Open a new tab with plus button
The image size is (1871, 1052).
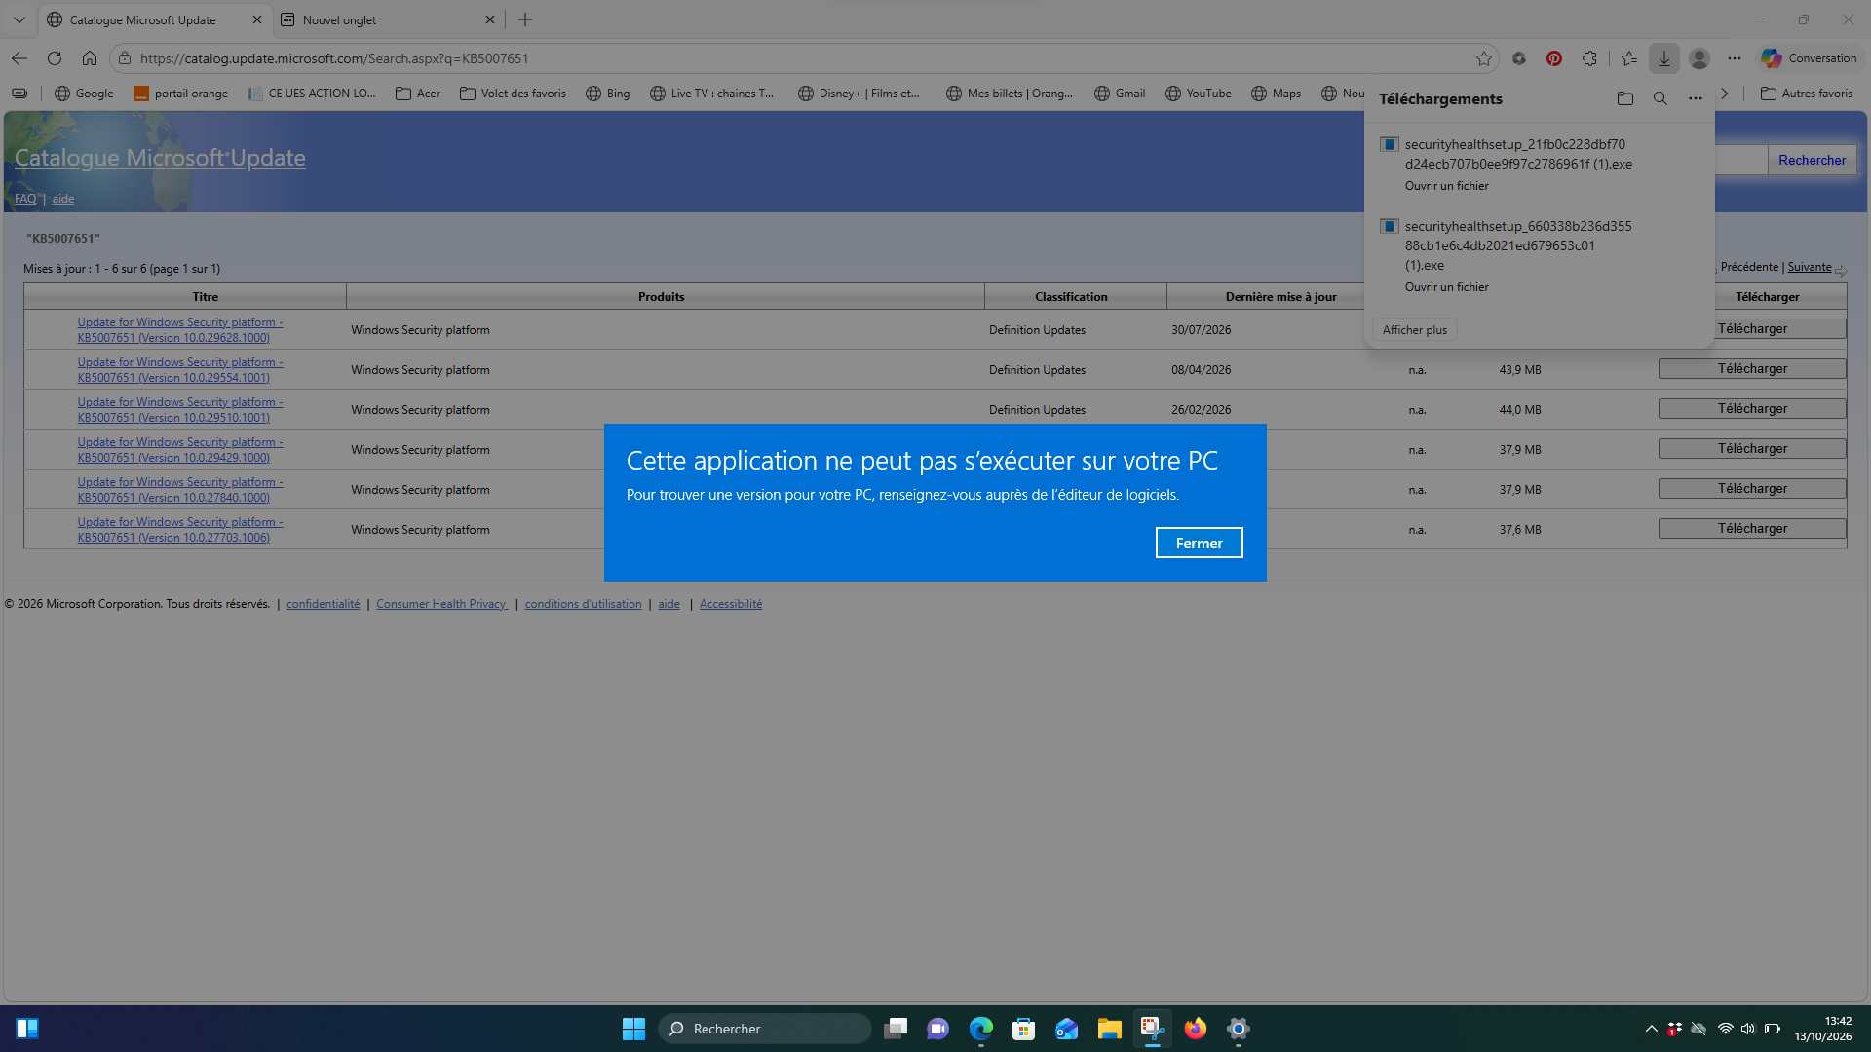[x=525, y=19]
